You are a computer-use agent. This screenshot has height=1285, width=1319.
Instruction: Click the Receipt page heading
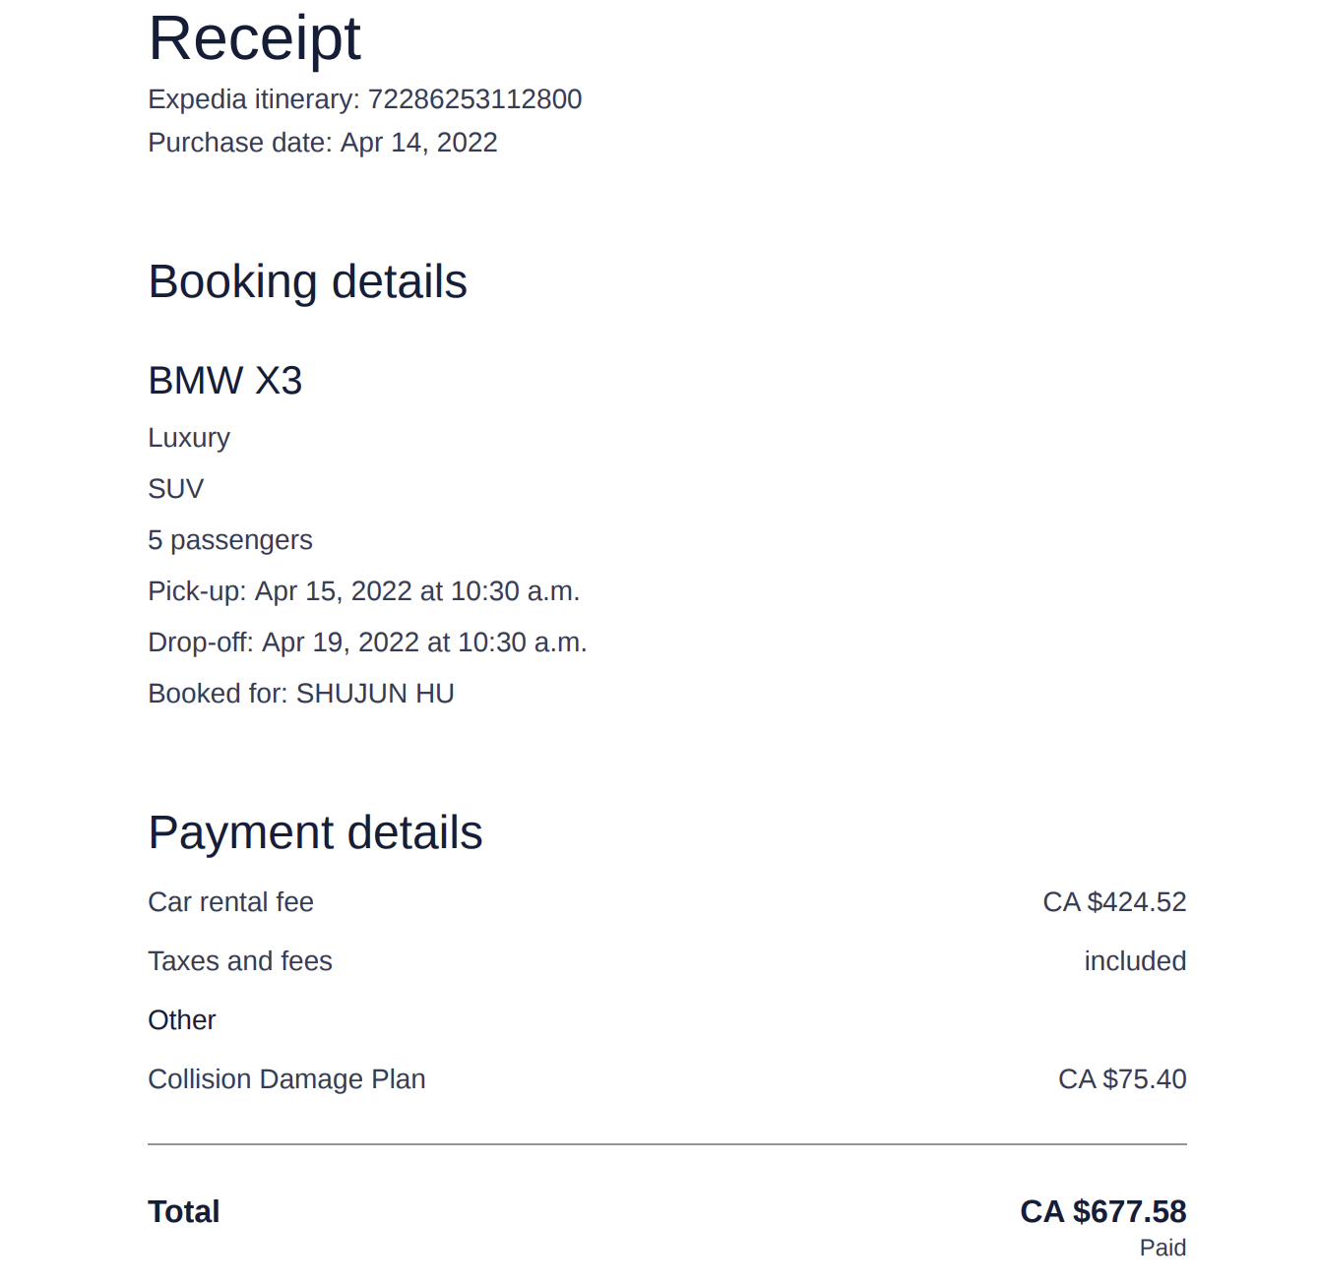(254, 39)
